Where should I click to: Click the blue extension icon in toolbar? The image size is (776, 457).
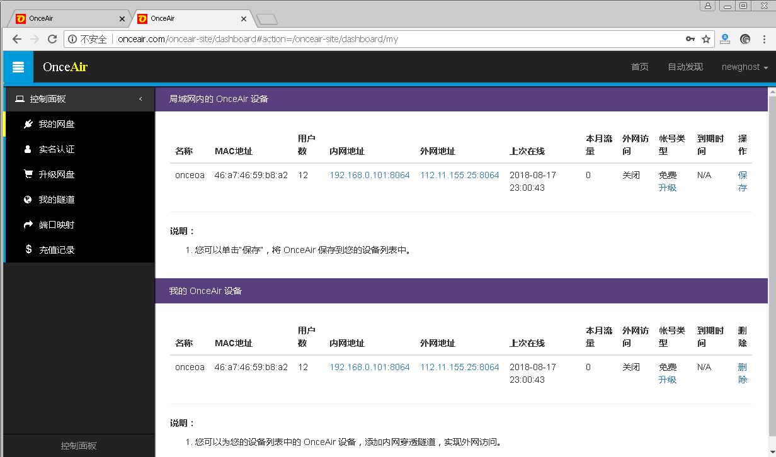click(x=725, y=39)
